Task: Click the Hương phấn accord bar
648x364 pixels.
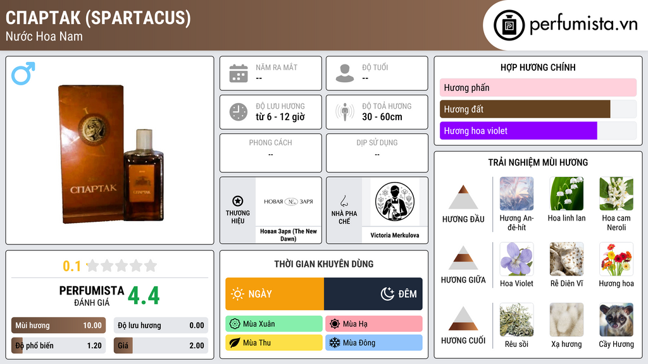Action: 538,87
